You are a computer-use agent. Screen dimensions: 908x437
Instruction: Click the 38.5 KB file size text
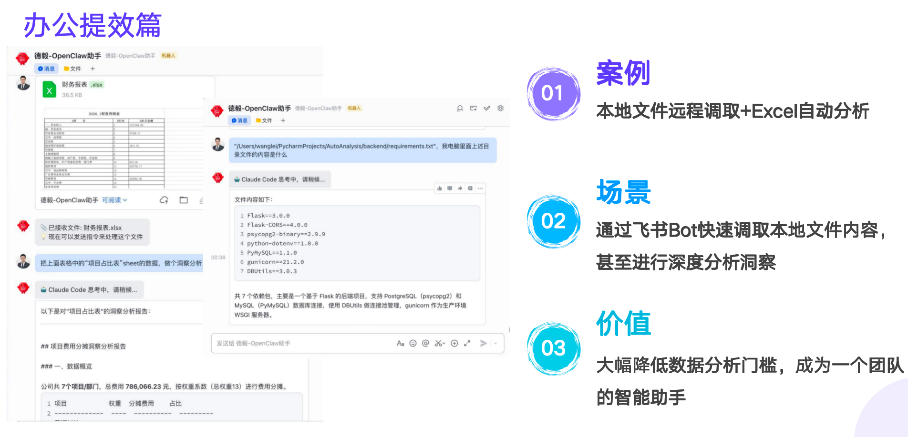click(72, 95)
